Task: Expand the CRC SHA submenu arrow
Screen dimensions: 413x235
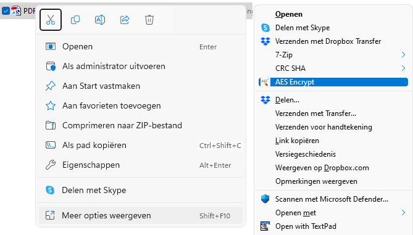Action: click(403, 68)
